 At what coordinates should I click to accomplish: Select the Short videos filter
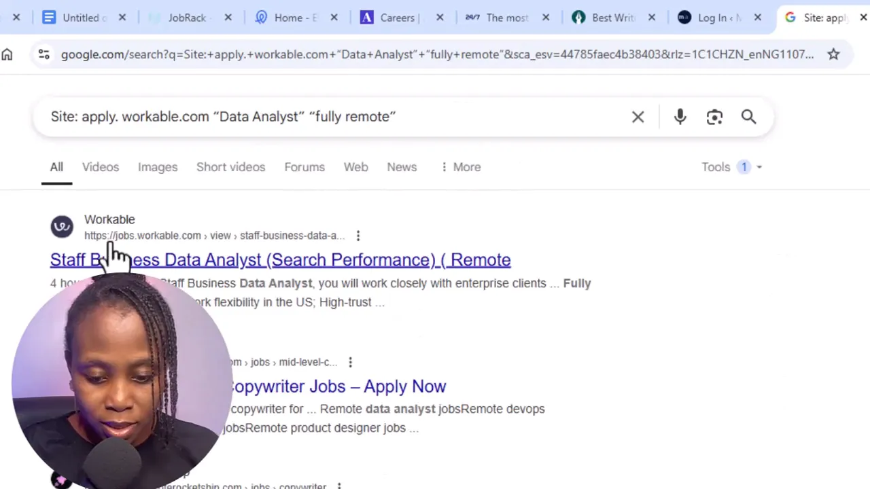click(x=230, y=167)
